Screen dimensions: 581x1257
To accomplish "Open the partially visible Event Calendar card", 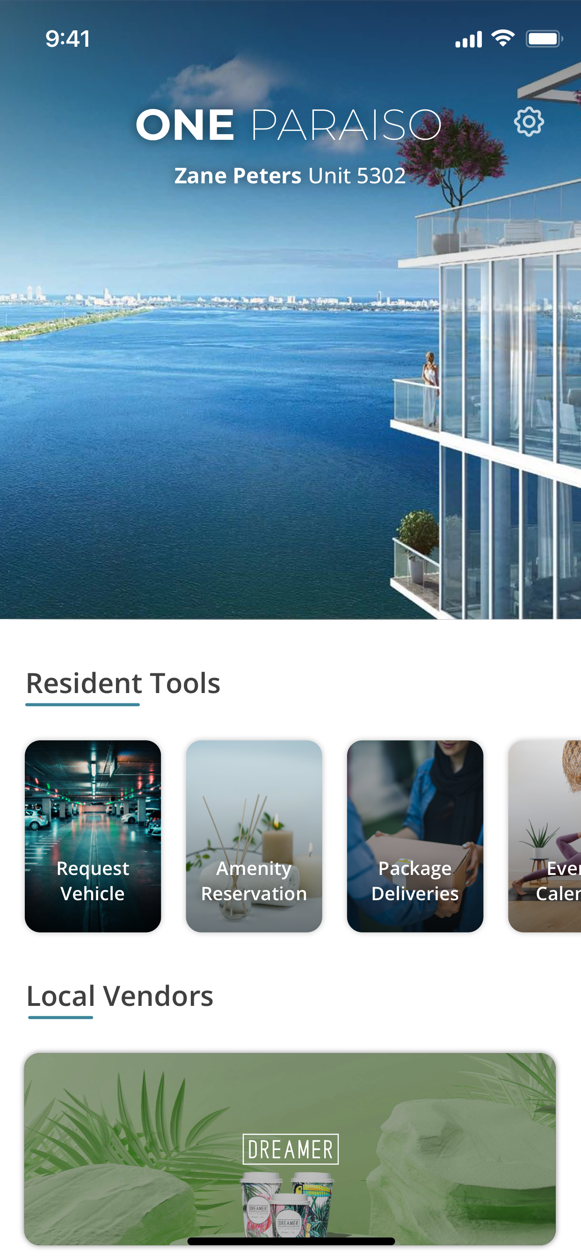I will (x=545, y=836).
